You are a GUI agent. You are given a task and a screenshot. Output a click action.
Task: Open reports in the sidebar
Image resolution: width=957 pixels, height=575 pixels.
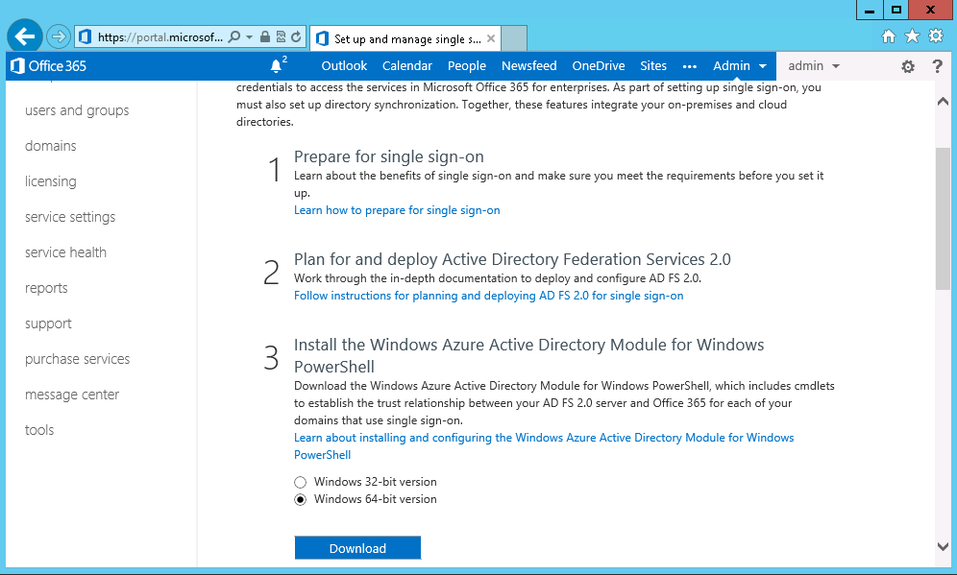(46, 288)
